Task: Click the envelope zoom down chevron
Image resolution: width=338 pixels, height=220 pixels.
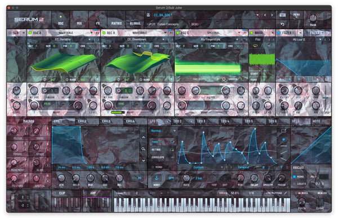Action: 143,160
